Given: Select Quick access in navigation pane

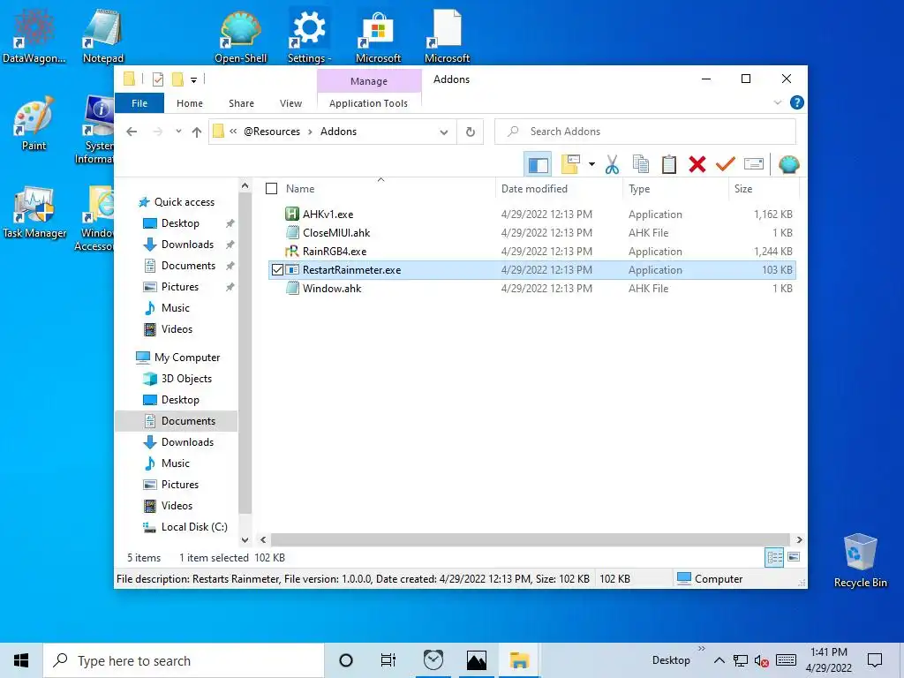Looking at the screenshot, I should (x=177, y=202).
